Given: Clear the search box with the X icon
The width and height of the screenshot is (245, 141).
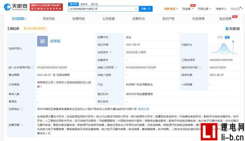Looking at the screenshot, I should point(136,9).
